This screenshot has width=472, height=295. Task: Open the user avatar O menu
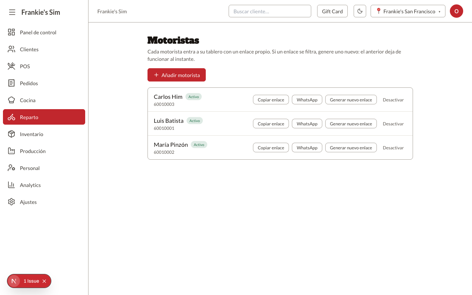[457, 11]
